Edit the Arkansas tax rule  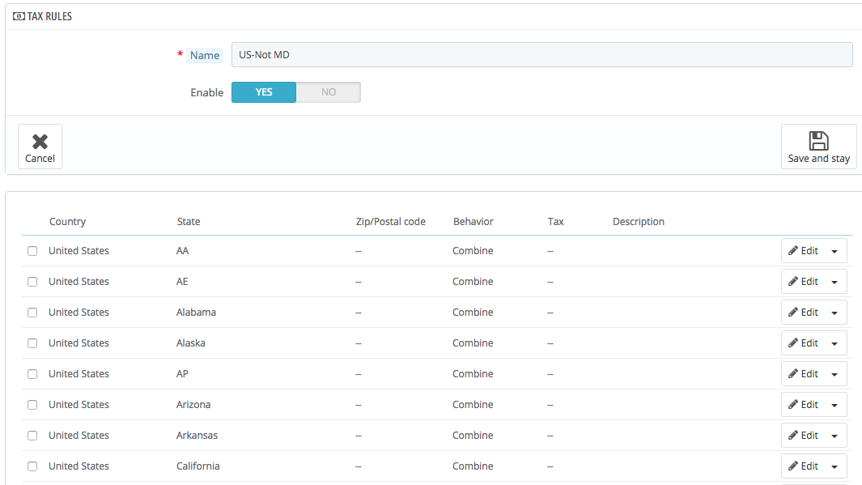803,436
